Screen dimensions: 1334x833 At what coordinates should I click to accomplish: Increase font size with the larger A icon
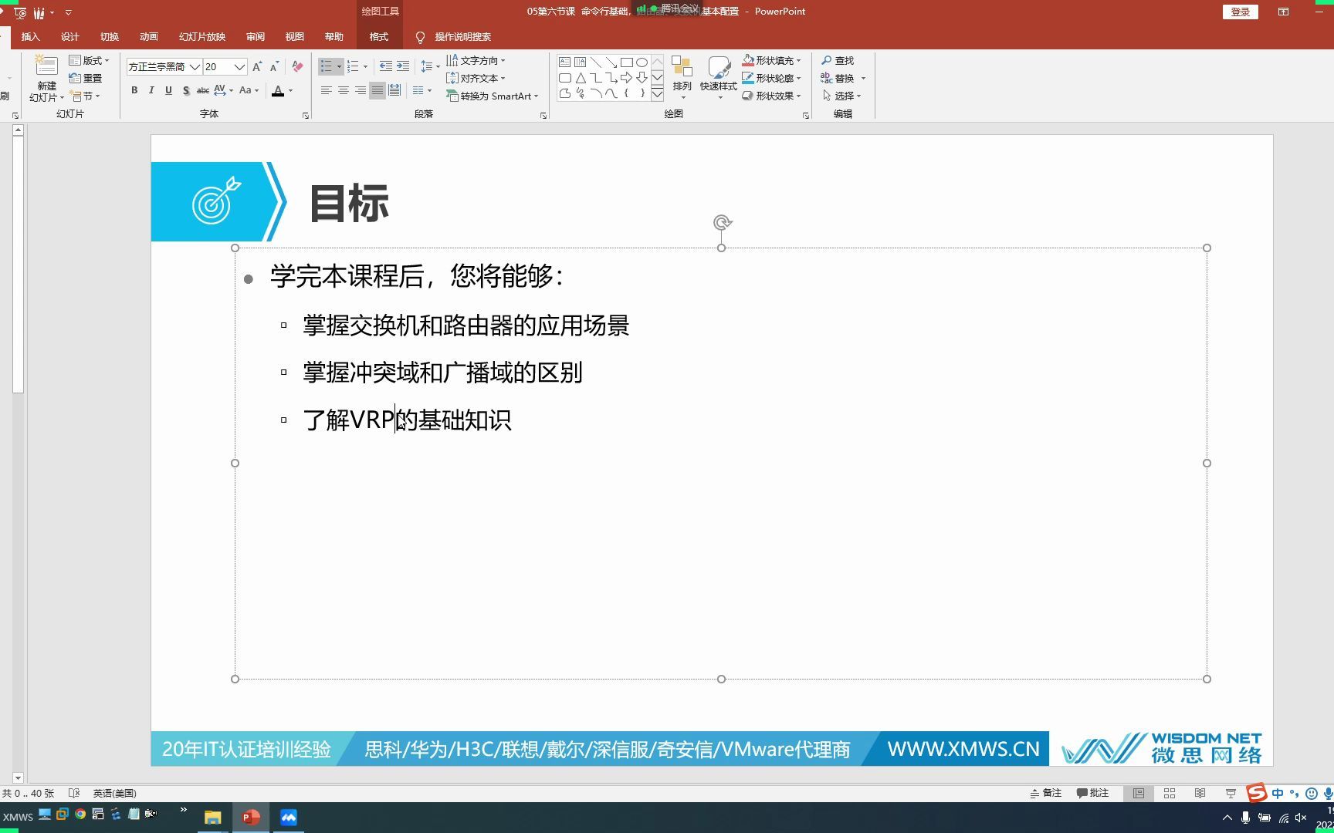tap(257, 67)
